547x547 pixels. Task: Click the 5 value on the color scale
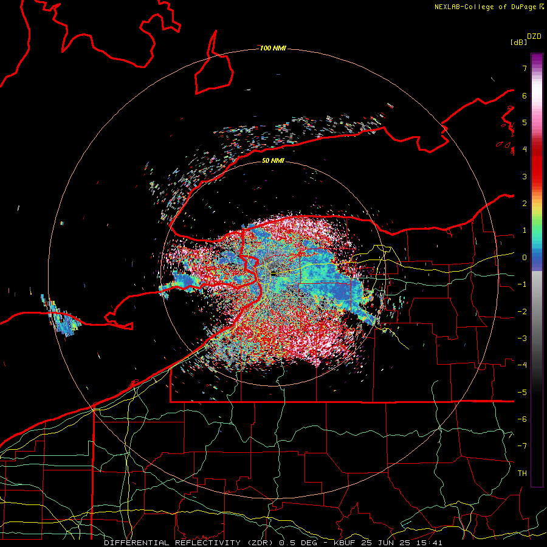(x=525, y=122)
